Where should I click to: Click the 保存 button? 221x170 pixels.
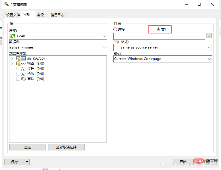click(15, 162)
